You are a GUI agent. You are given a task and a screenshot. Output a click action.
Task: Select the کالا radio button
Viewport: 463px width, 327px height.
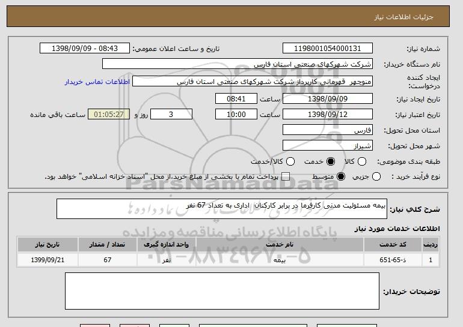click(362, 161)
